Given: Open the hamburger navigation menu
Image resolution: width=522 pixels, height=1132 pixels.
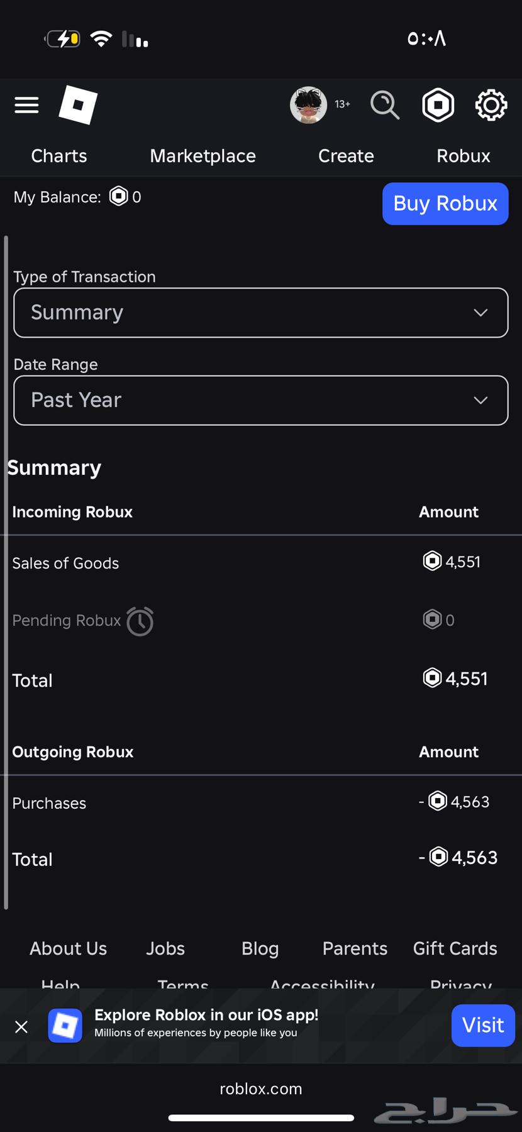Looking at the screenshot, I should click(26, 105).
